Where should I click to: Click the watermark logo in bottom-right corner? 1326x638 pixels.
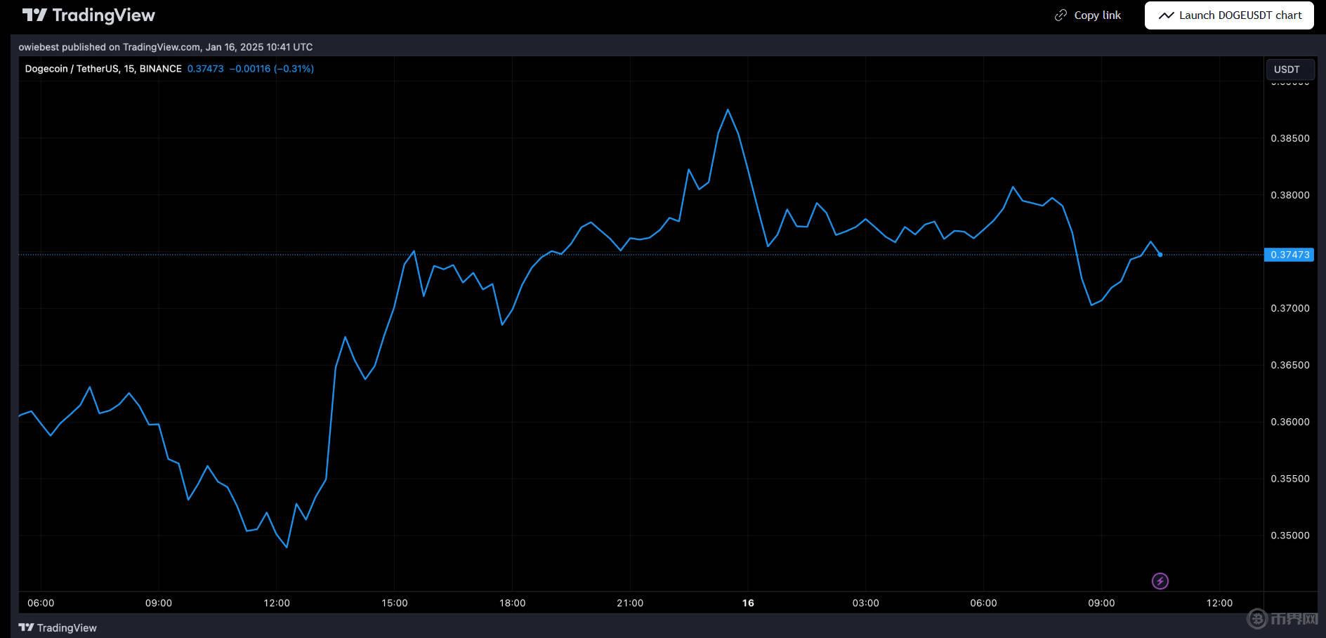1282,618
